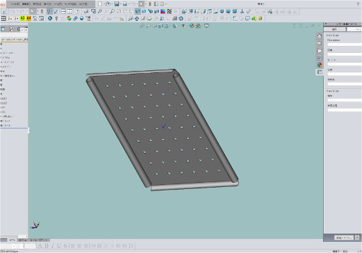Open File Explorer folder in task pane
362x253 pixels.
pyautogui.click(x=320, y=50)
